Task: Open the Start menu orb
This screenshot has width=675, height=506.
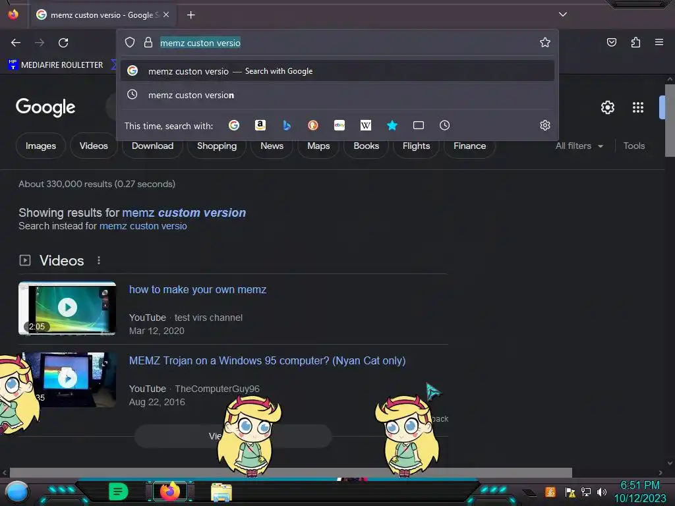Action: click(16, 492)
